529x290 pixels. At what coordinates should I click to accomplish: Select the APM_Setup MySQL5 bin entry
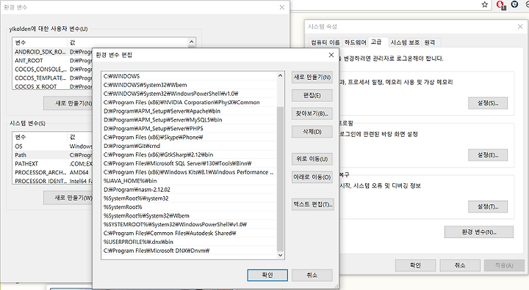click(190, 120)
